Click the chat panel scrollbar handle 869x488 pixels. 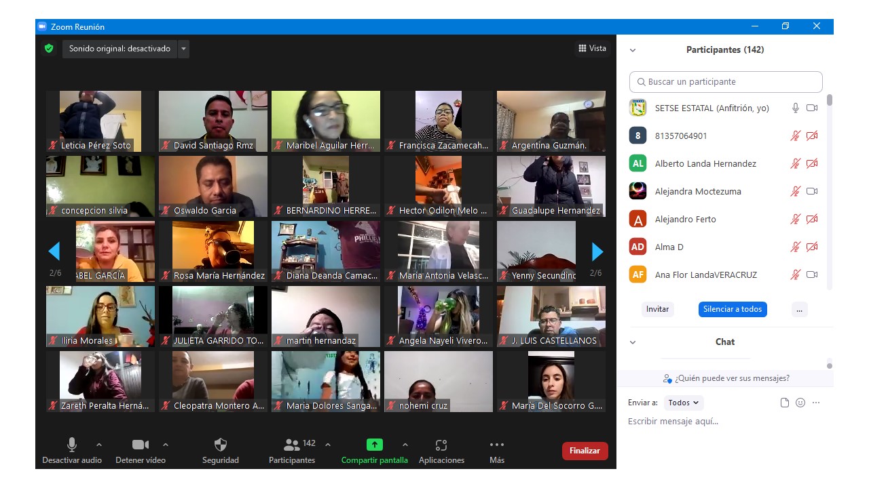(x=830, y=365)
